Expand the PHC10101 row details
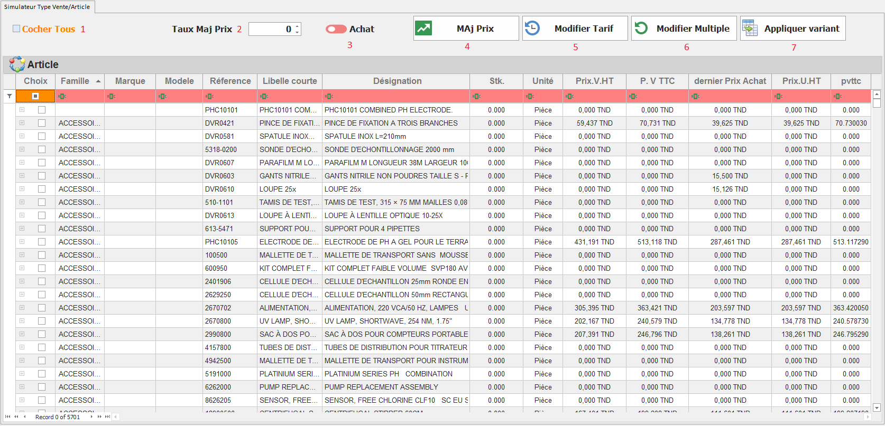The image size is (885, 426). click(22, 110)
